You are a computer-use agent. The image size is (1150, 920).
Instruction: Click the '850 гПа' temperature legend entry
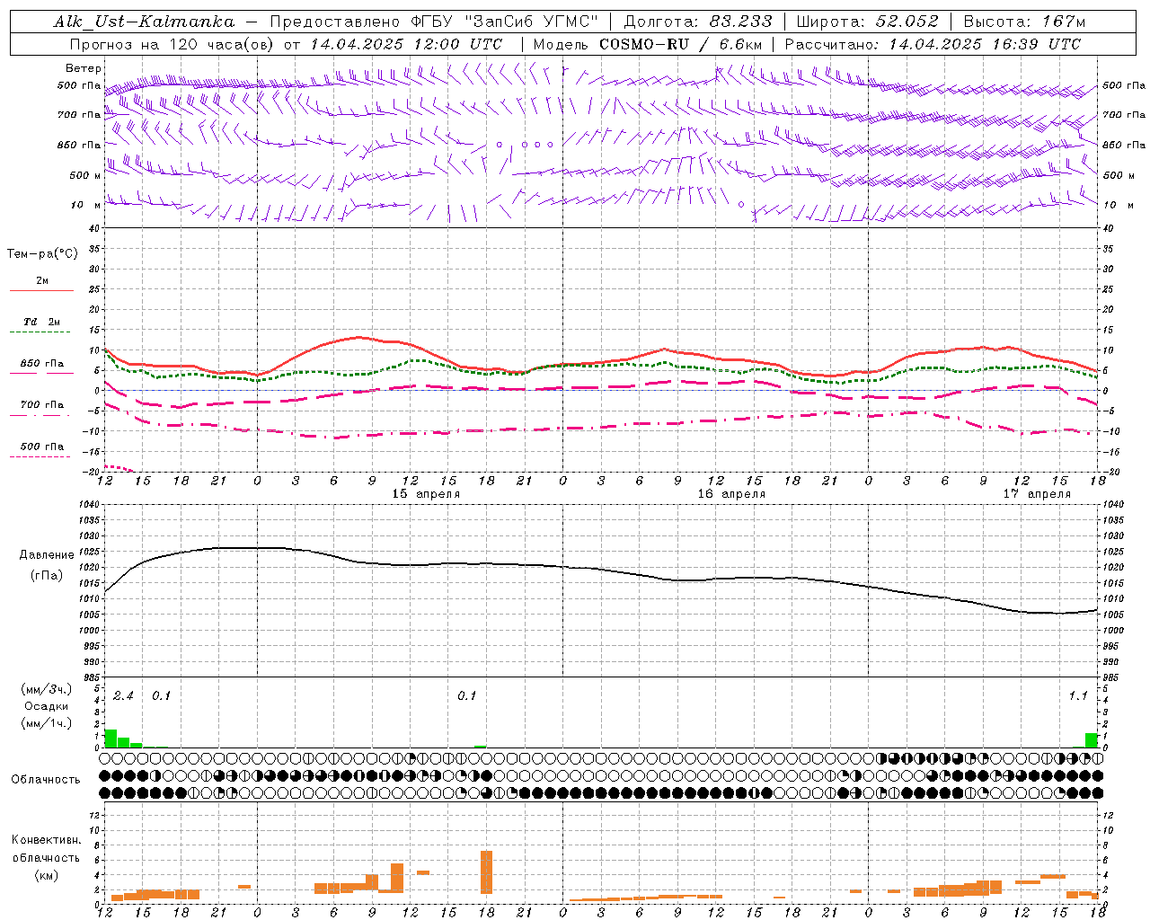[41, 364]
